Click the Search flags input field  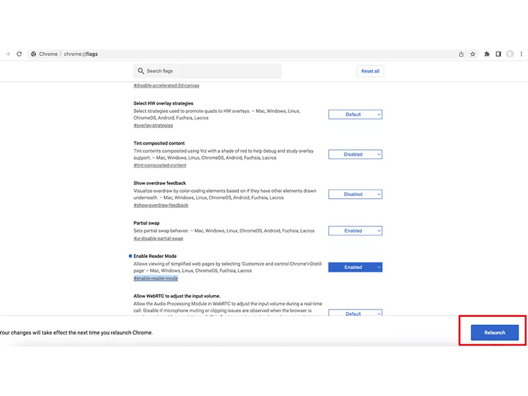pyautogui.click(x=207, y=71)
